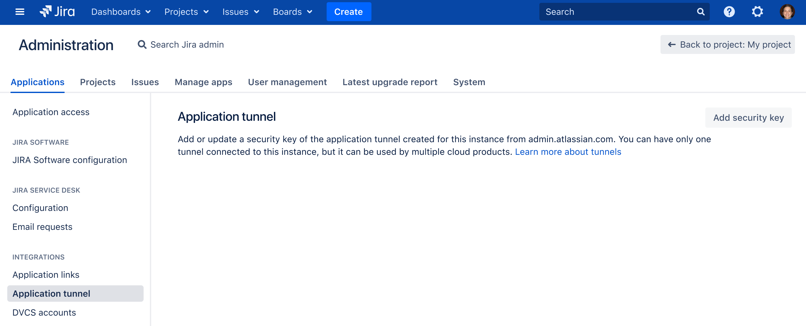The image size is (806, 326).
Task: Expand the Dashboards dropdown
Action: (121, 12)
